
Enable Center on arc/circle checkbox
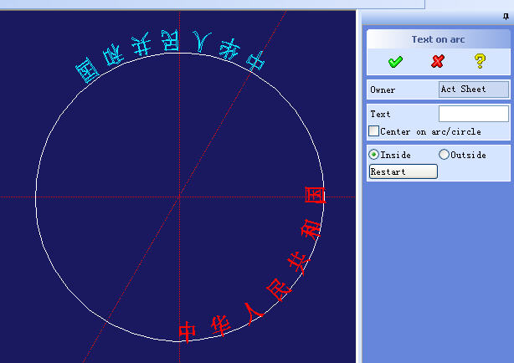tap(373, 131)
